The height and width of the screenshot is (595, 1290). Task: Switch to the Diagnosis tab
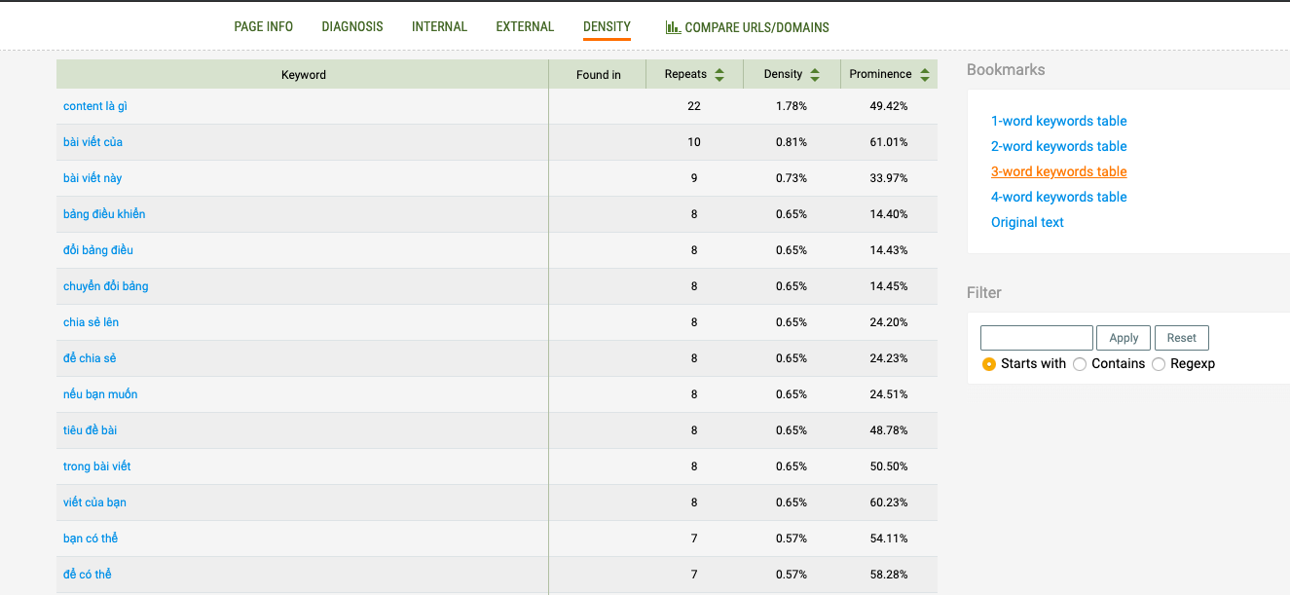352,27
